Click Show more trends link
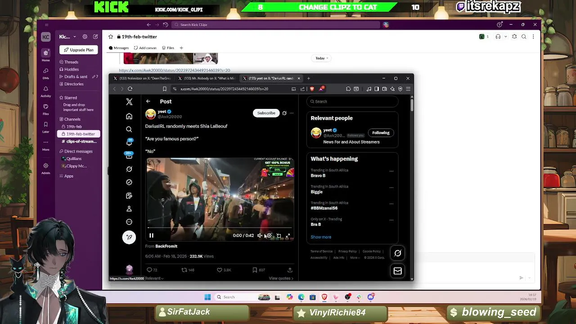The width and height of the screenshot is (576, 324). [321, 237]
